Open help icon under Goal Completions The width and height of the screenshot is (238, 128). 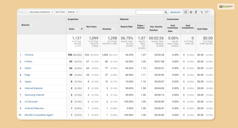click(x=188, y=31)
